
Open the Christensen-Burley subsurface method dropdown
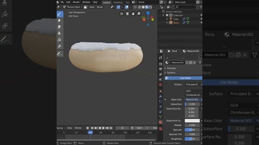(x=193, y=95)
